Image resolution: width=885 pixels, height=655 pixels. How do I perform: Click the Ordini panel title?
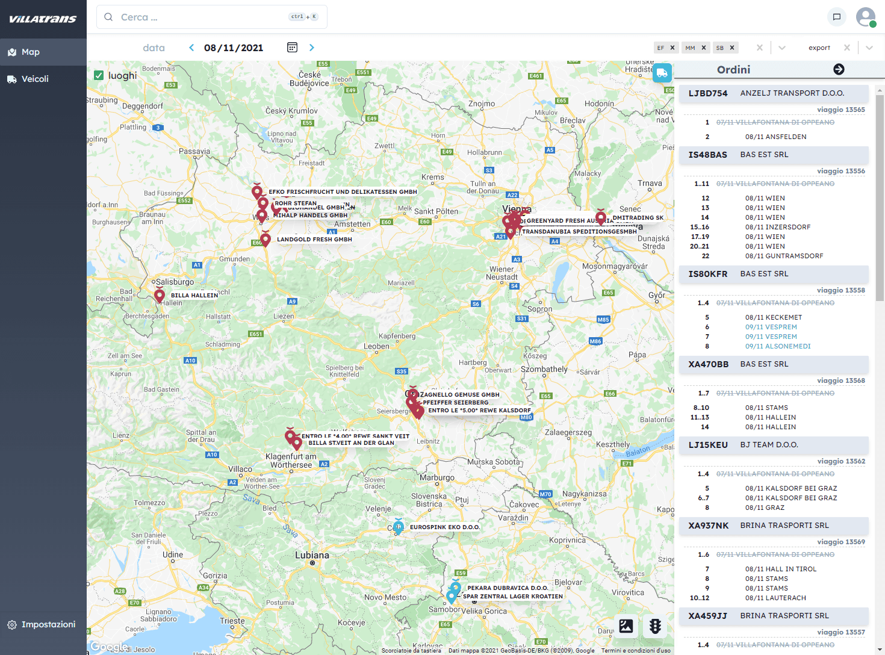(x=733, y=69)
